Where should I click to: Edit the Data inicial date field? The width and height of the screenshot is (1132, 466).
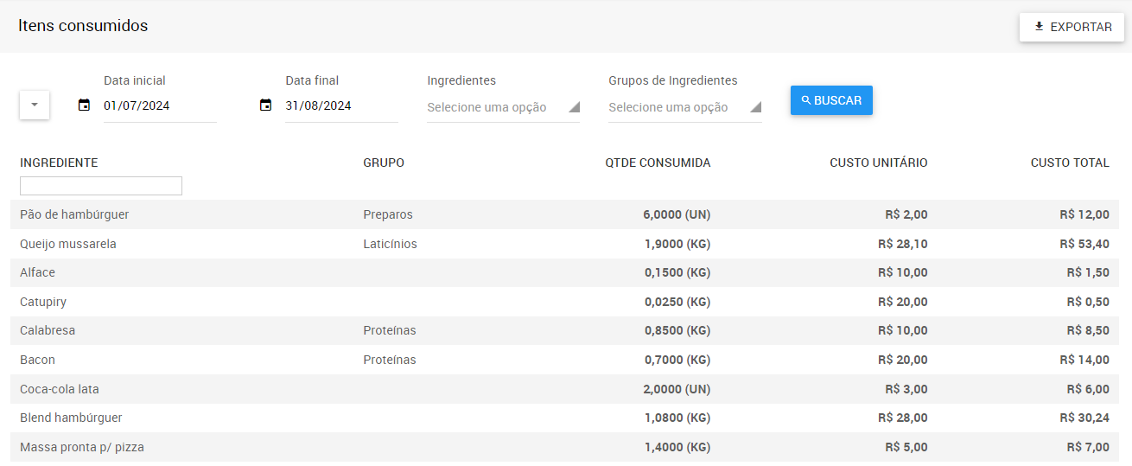click(x=159, y=105)
